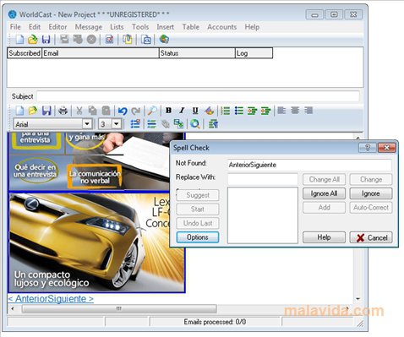404x337 pixels.
Task: Click the Not Found field showing AnteriorSiguiente
Action: (309, 165)
